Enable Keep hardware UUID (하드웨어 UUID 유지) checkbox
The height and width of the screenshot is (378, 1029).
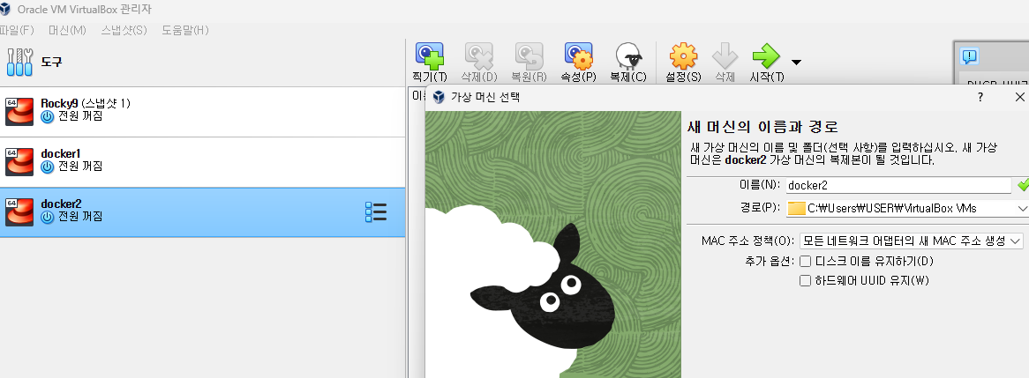[x=805, y=281]
